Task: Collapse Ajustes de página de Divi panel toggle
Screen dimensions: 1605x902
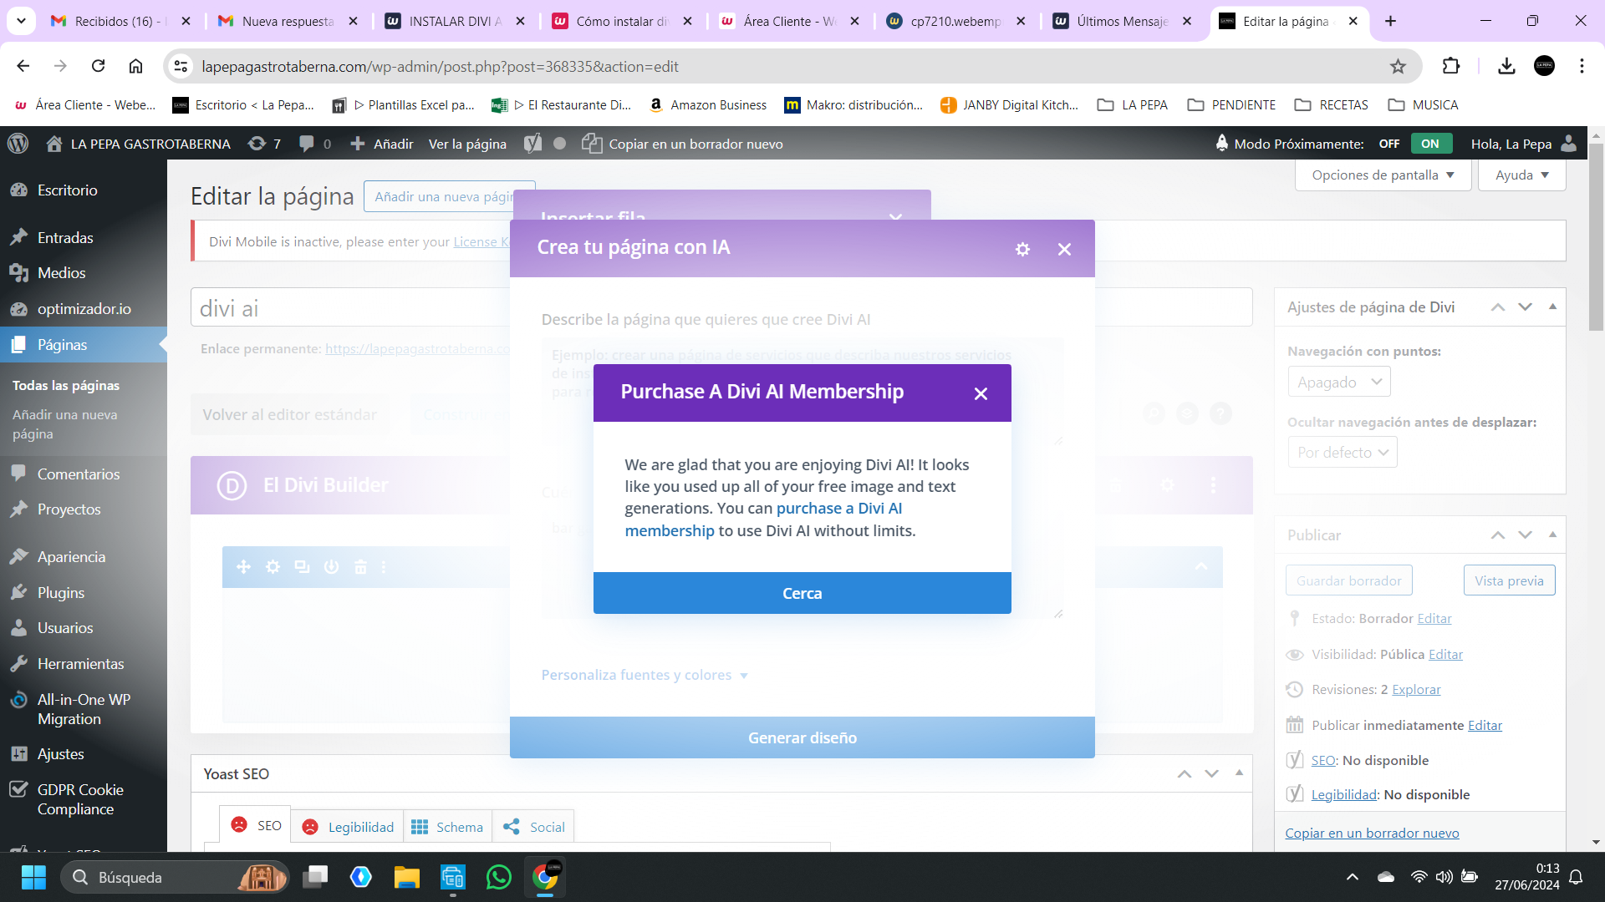Action: (1552, 307)
